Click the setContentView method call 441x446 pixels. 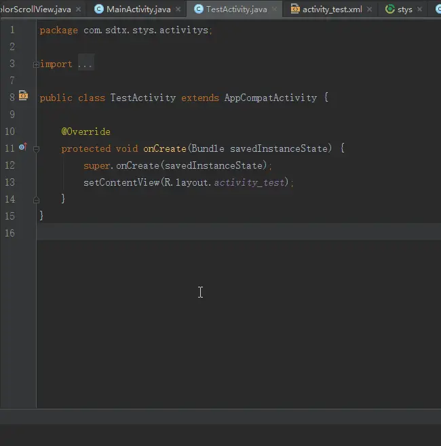[x=121, y=182]
